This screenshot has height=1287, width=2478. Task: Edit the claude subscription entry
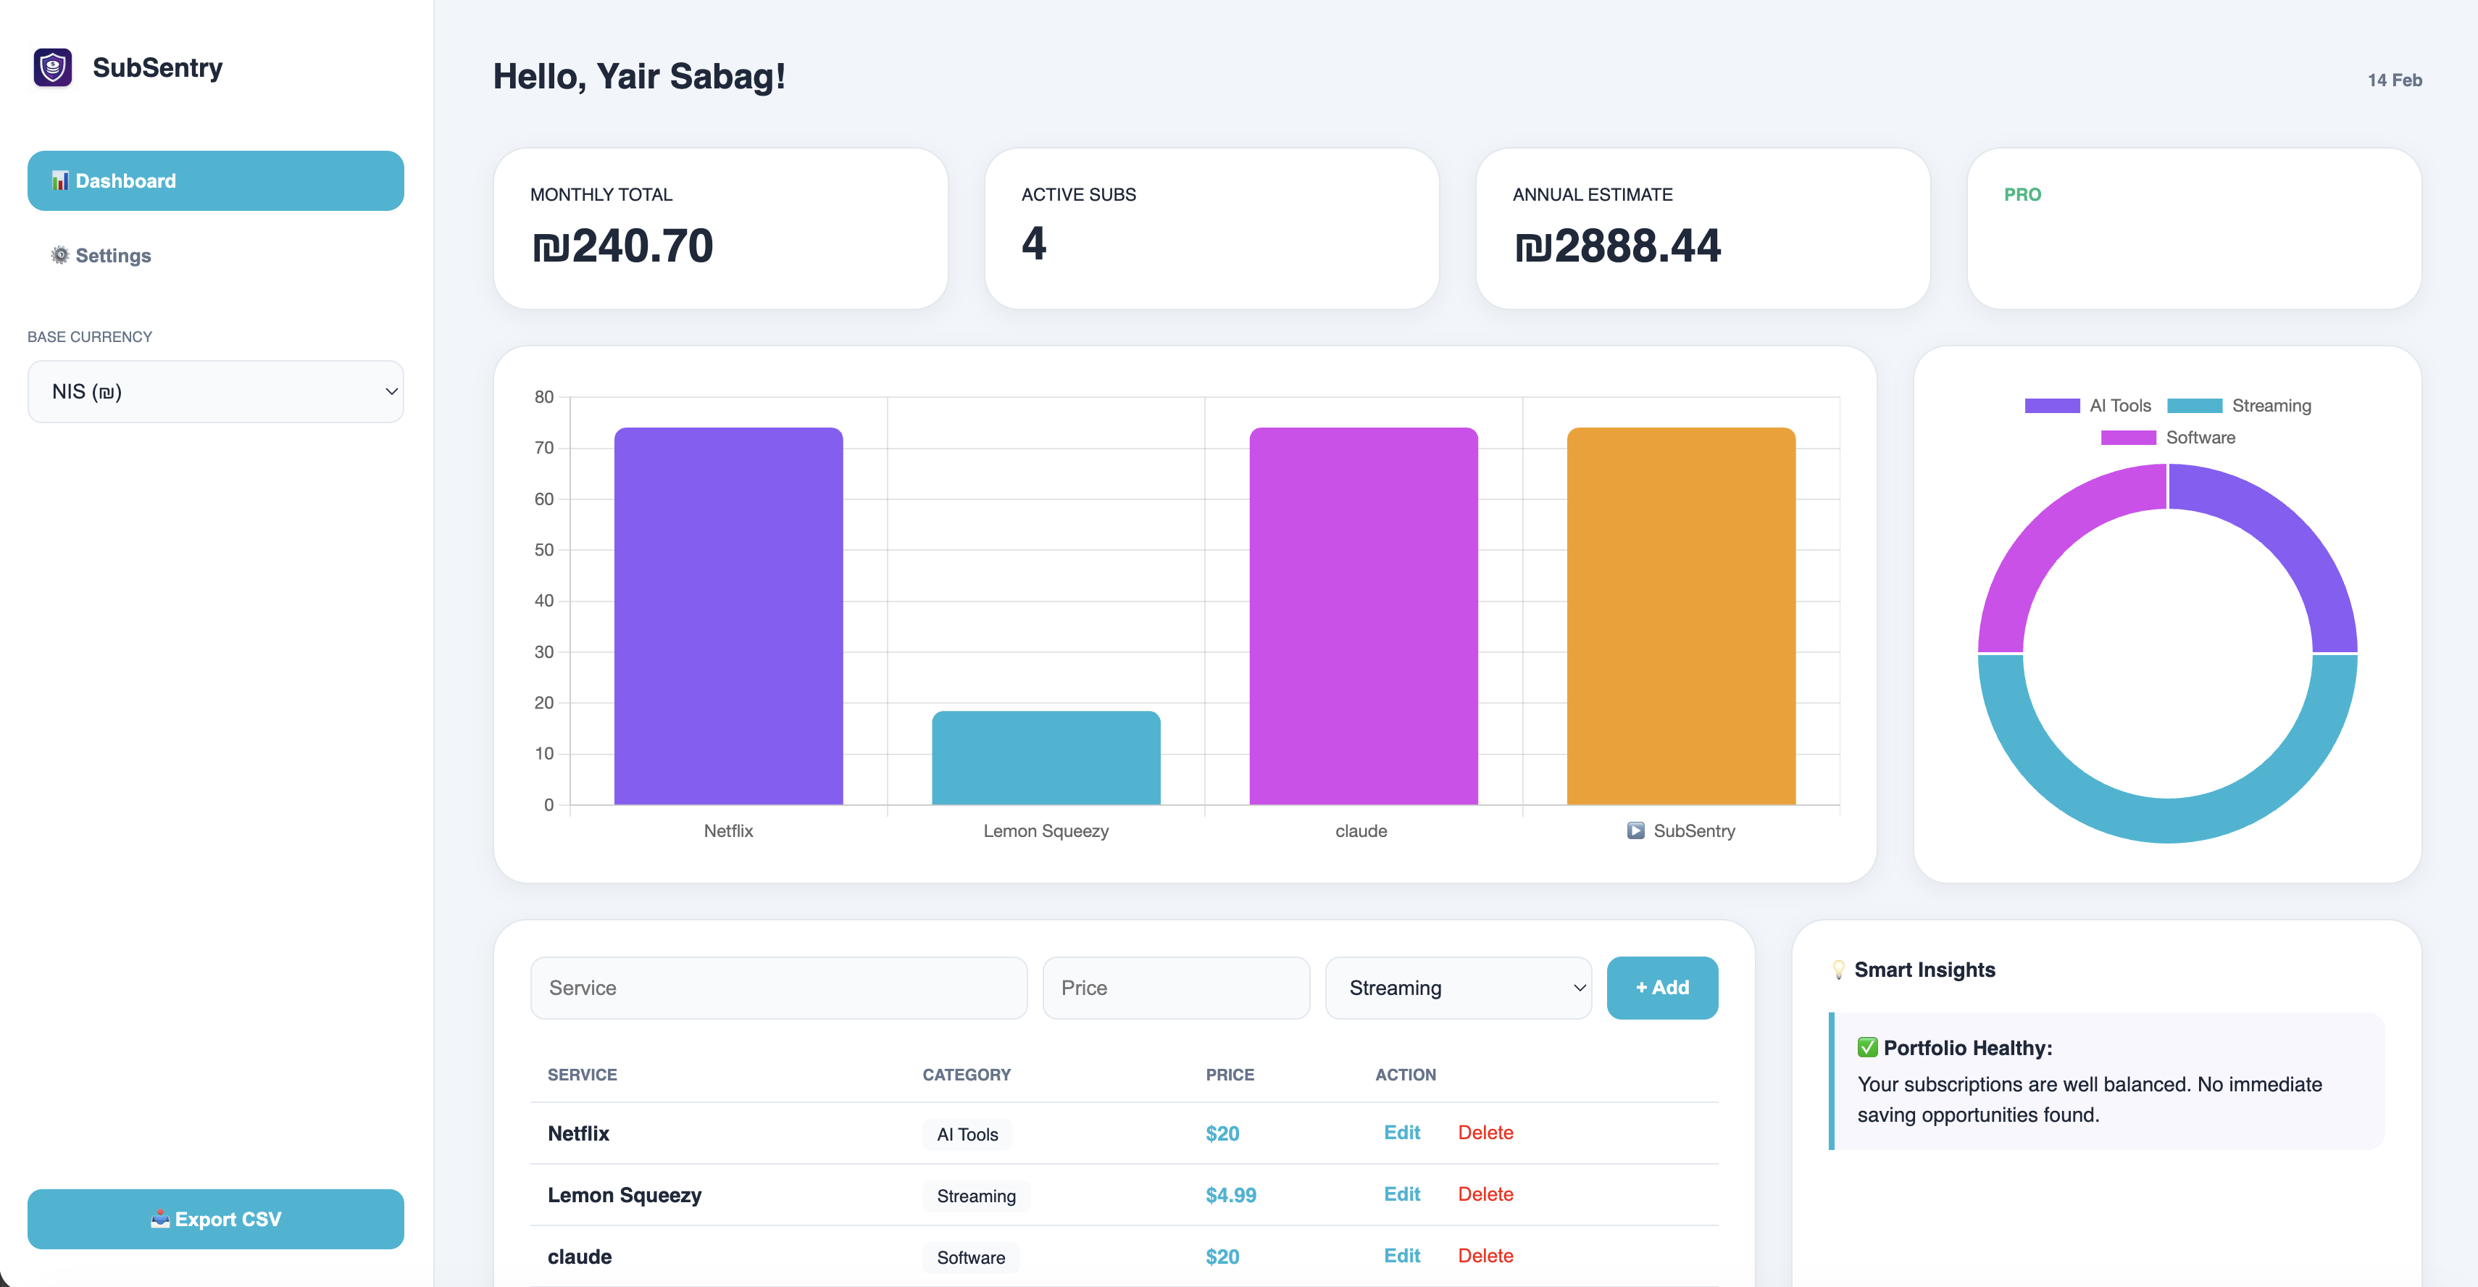point(1403,1255)
